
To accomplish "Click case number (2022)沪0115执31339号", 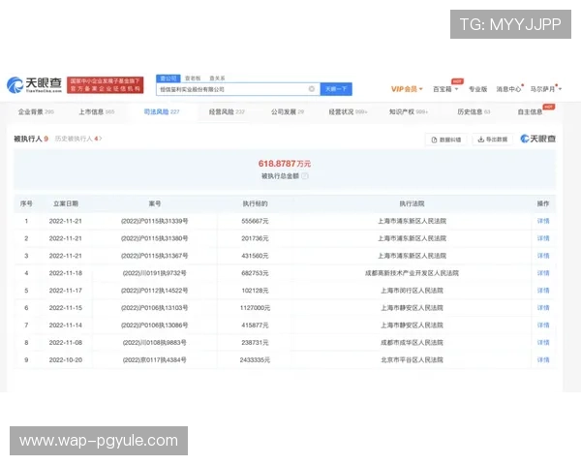I will click(155, 221).
